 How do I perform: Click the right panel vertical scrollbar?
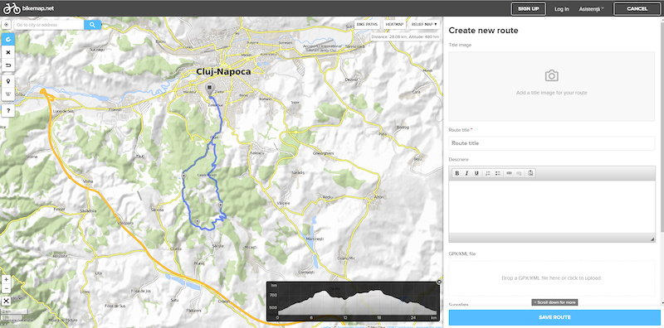(662, 127)
